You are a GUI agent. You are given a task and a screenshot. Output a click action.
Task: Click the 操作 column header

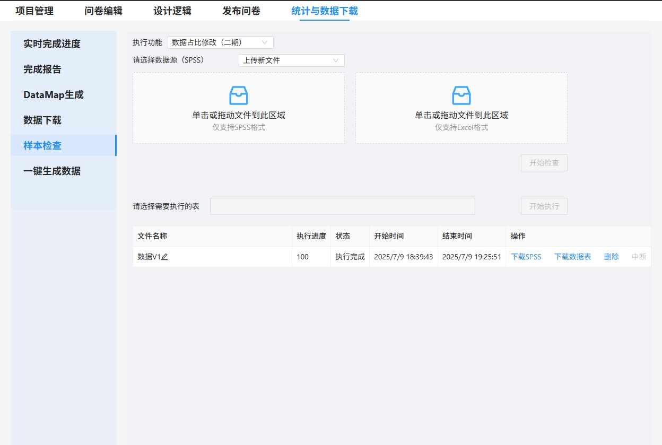[578, 236]
